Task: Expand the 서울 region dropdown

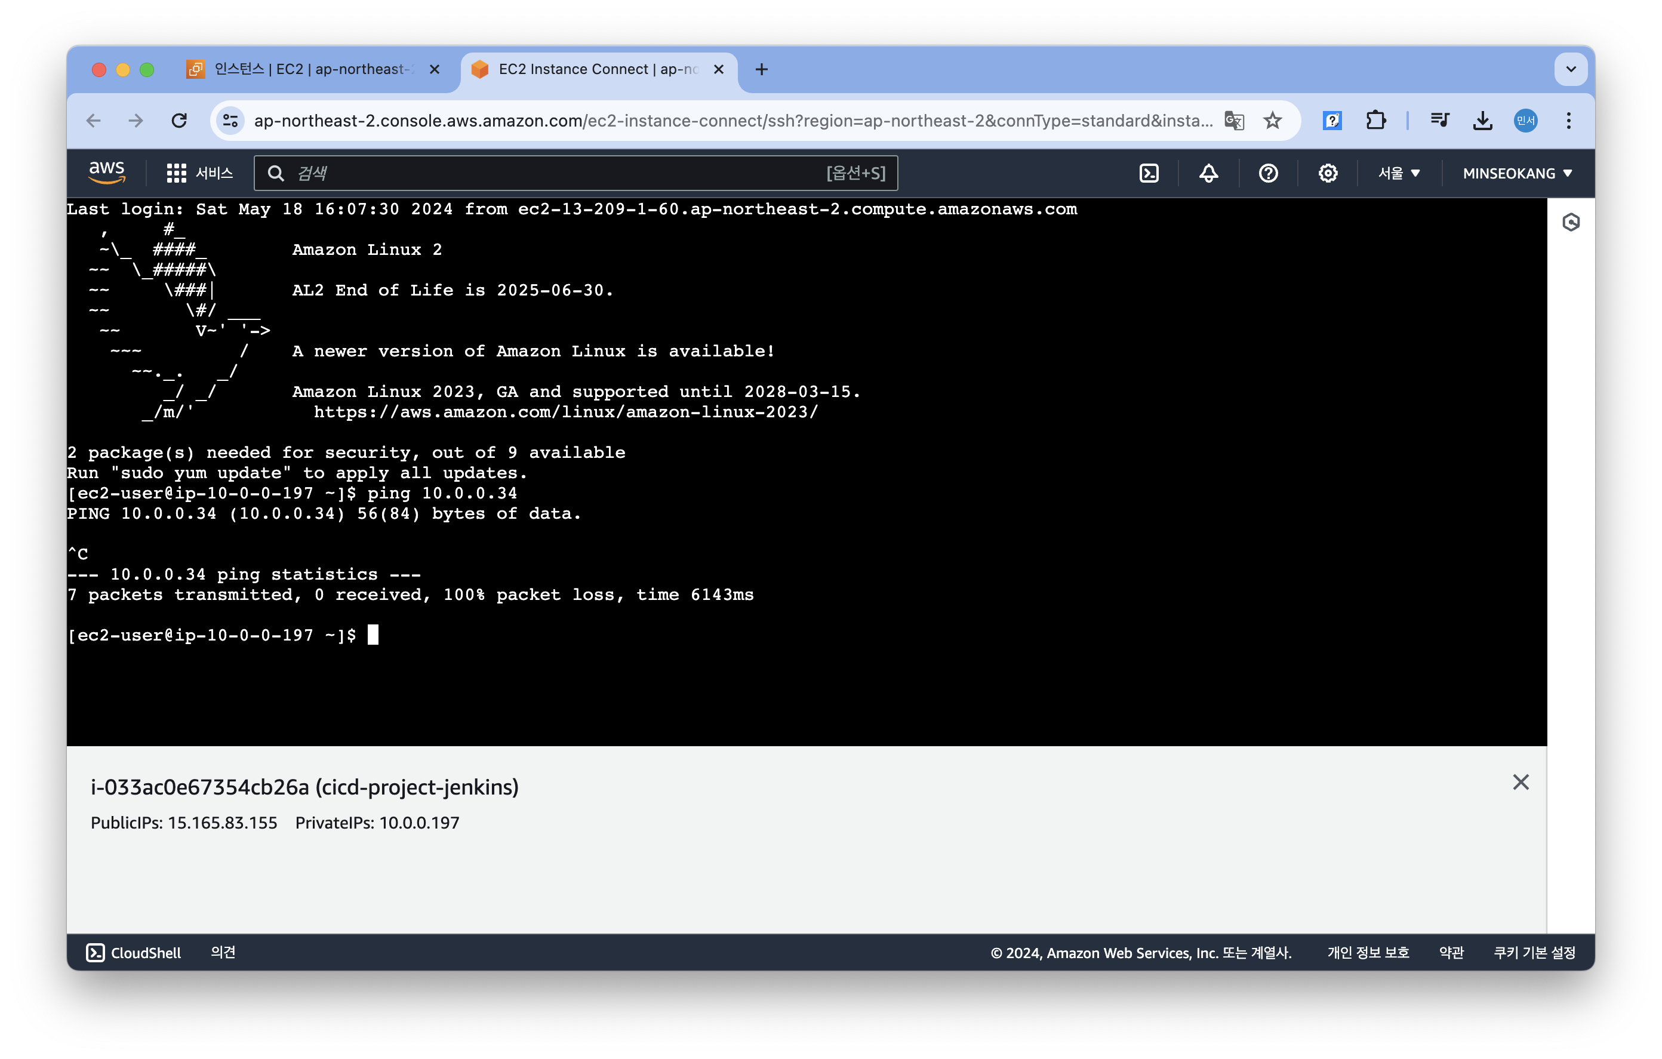Action: pos(1398,173)
